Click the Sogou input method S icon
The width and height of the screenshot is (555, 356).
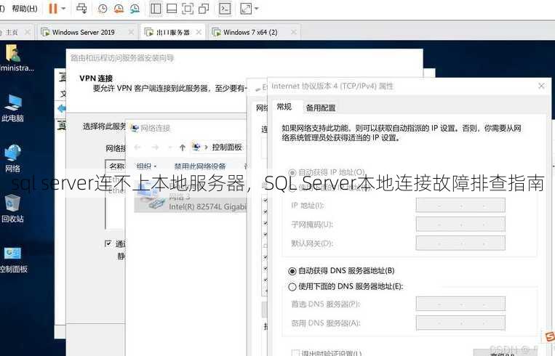click(x=549, y=336)
